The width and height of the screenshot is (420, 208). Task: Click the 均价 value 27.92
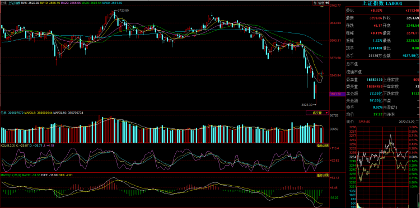point(377,114)
